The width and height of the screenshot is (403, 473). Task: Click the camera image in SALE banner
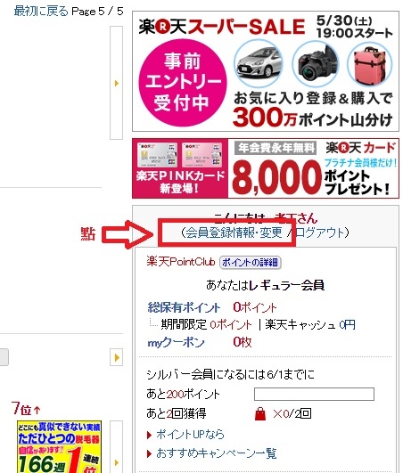tap(316, 64)
